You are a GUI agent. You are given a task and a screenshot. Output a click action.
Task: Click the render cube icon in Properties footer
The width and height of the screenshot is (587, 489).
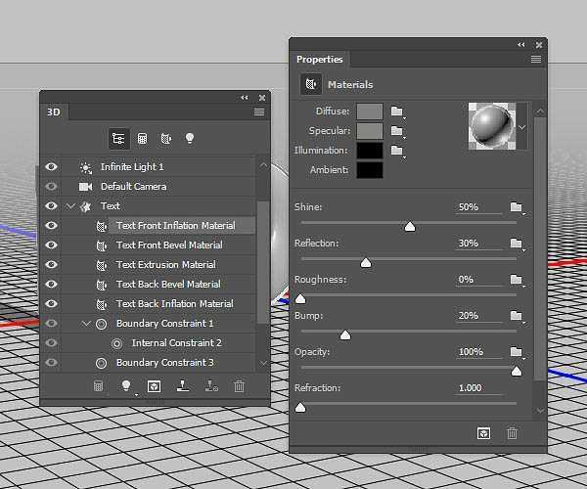(x=483, y=433)
